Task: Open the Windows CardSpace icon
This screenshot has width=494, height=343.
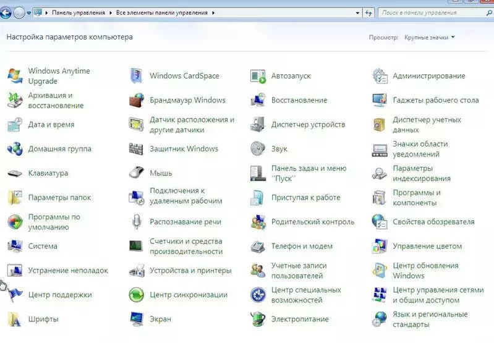Action: (x=137, y=76)
